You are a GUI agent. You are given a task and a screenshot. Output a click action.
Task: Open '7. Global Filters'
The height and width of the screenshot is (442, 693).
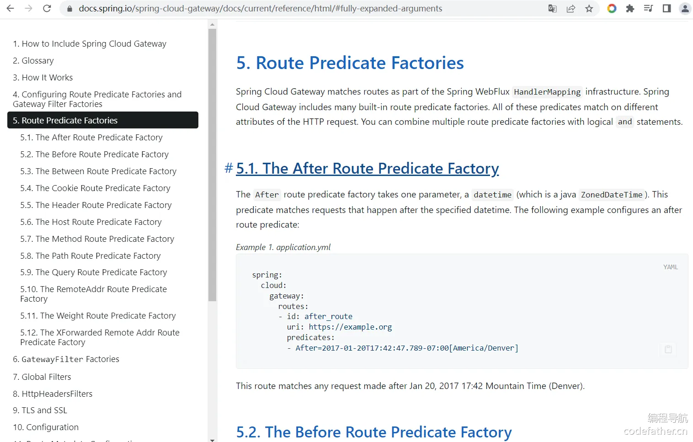(x=42, y=377)
